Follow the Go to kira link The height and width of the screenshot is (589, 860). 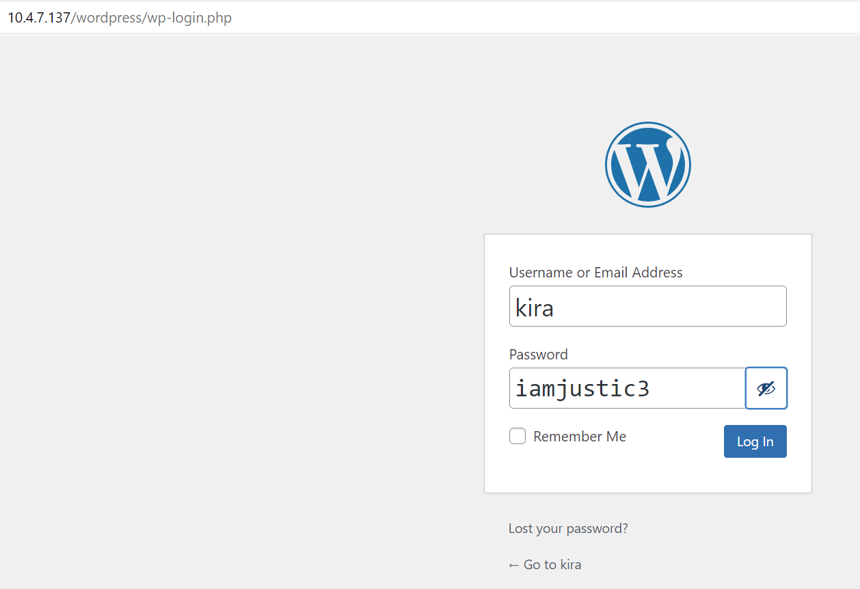pyautogui.click(x=545, y=564)
